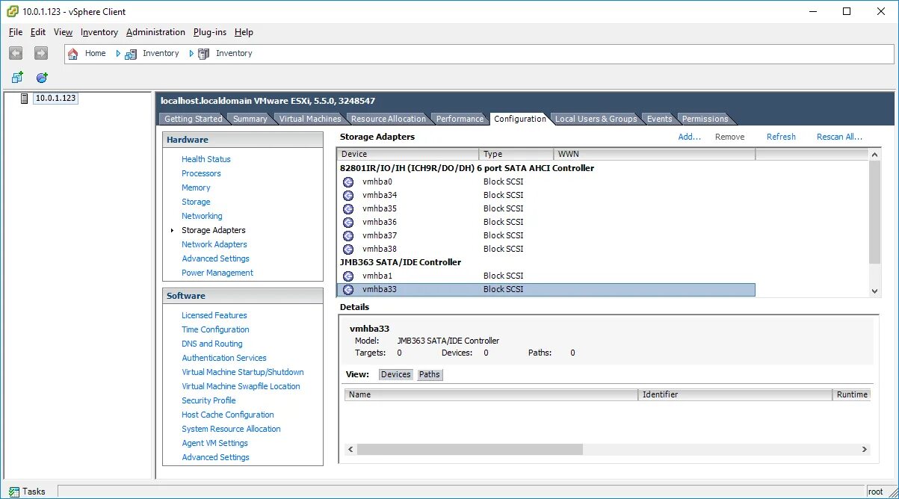Click the vmhba36 adapter icon
This screenshot has width=899, height=499.
pyautogui.click(x=348, y=223)
